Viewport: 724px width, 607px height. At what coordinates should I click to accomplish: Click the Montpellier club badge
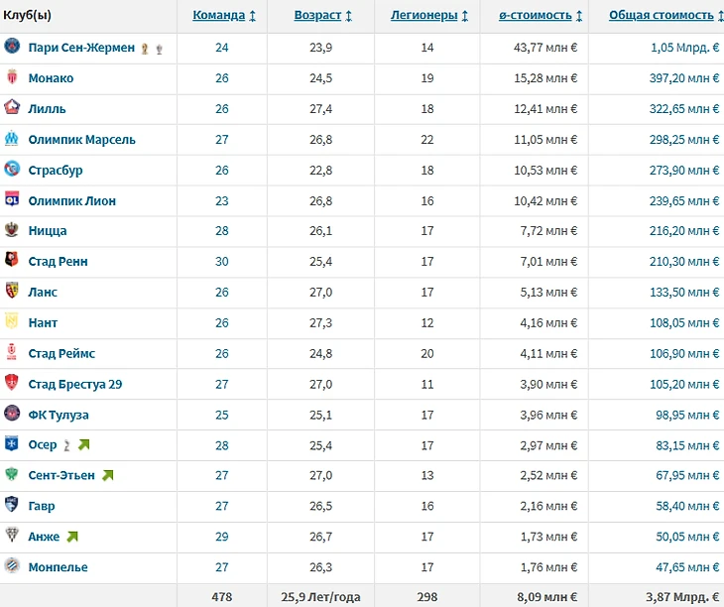tap(12, 565)
